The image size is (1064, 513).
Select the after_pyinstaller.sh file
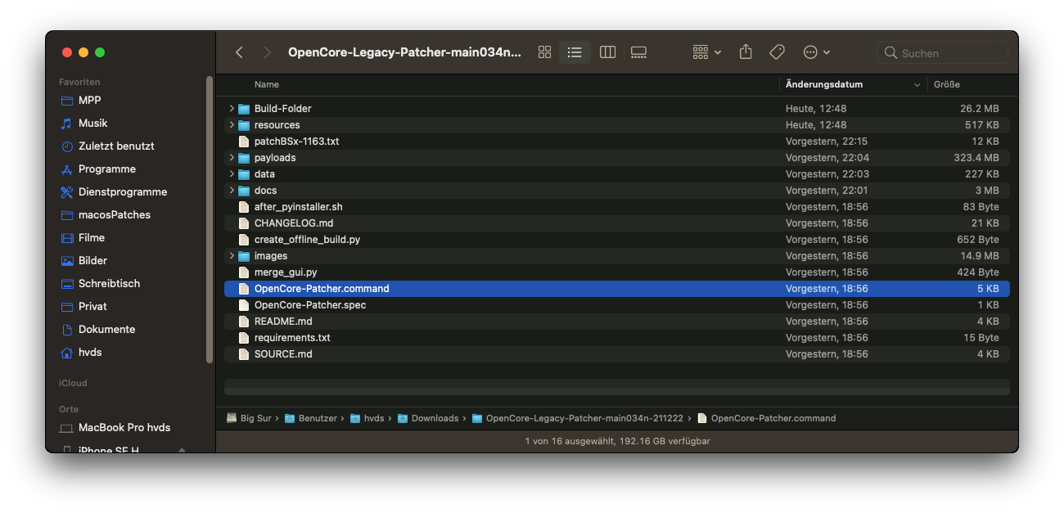click(617, 207)
